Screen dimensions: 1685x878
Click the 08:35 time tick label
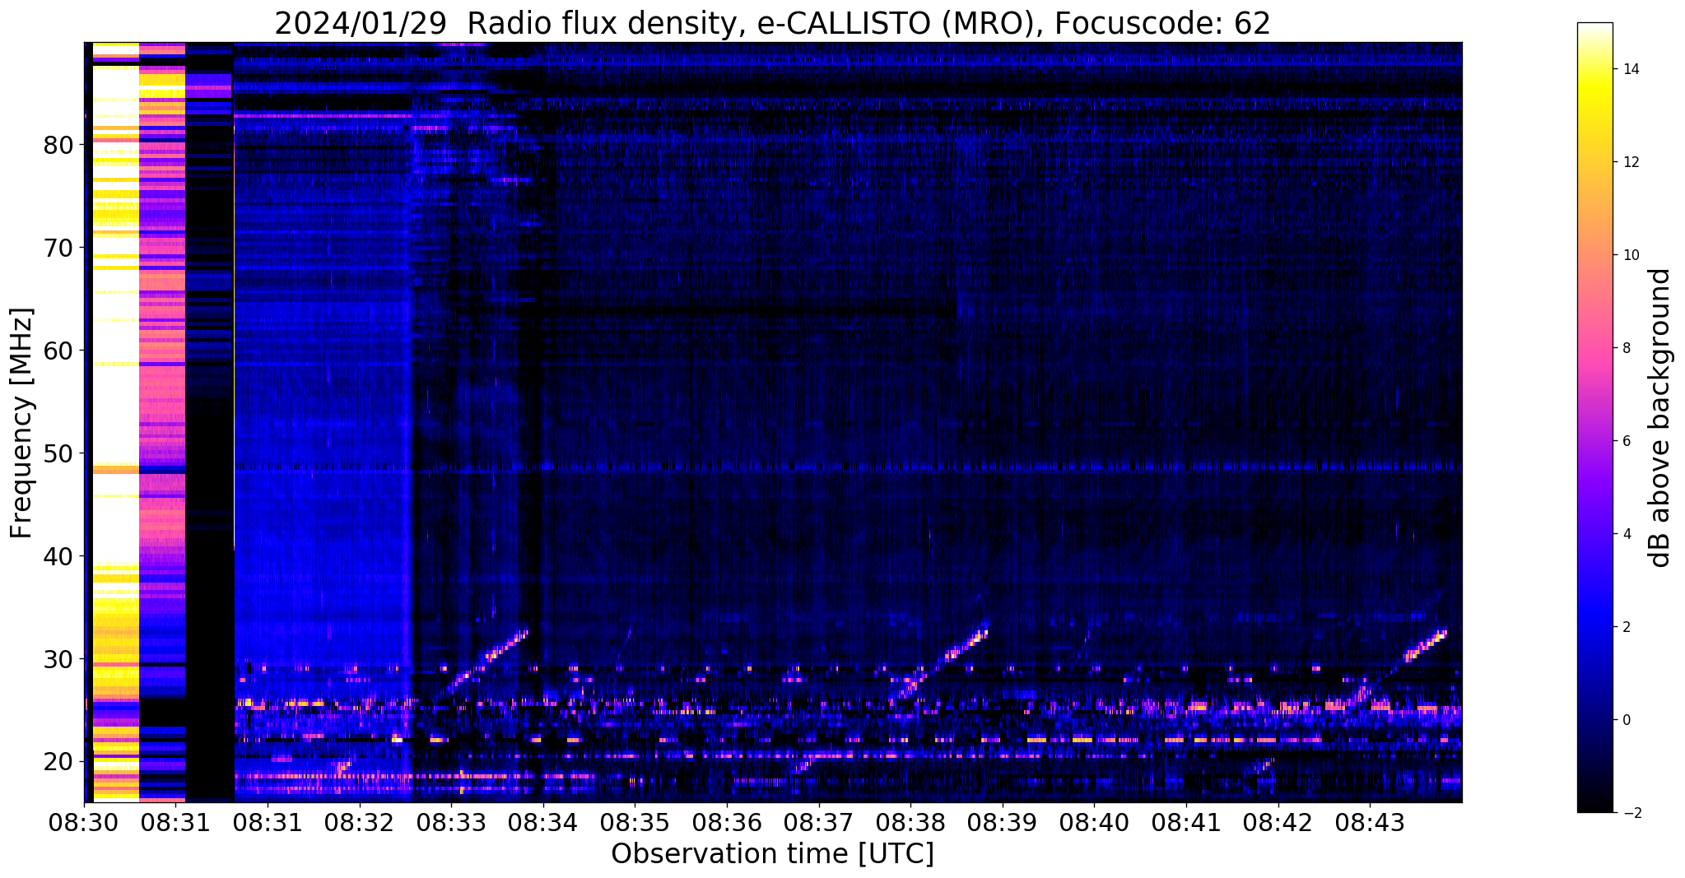(x=635, y=822)
